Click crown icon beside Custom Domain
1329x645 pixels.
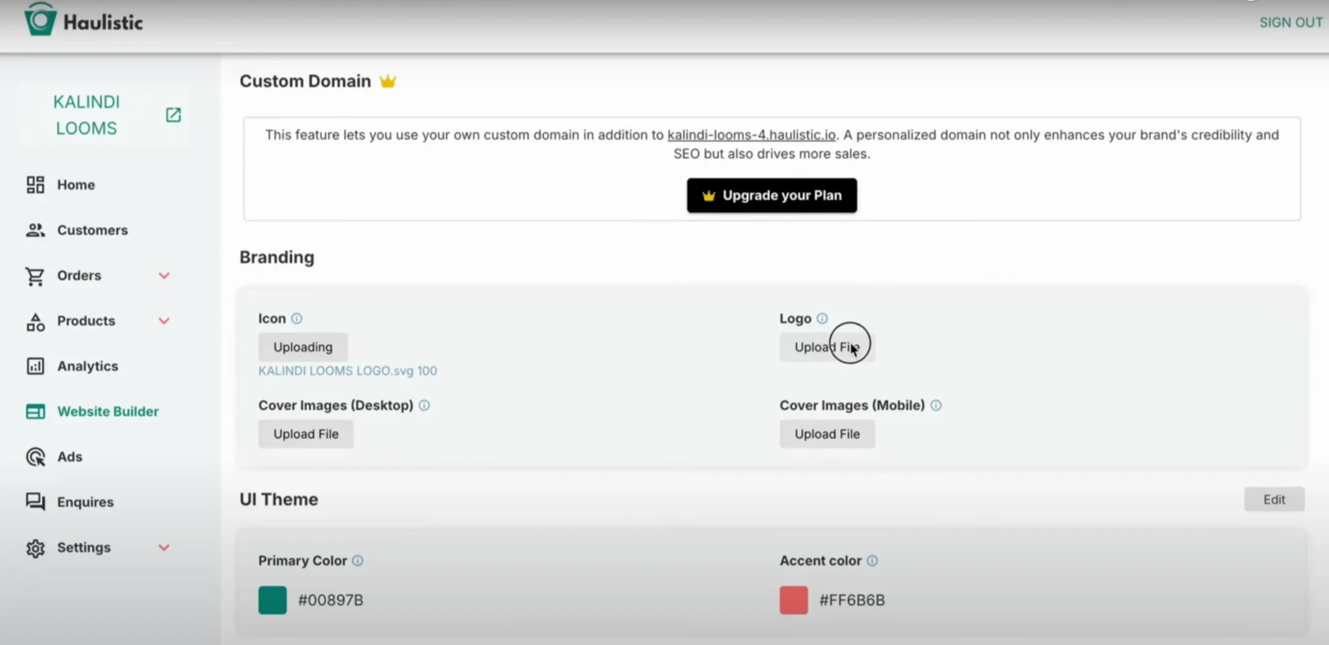pos(388,81)
